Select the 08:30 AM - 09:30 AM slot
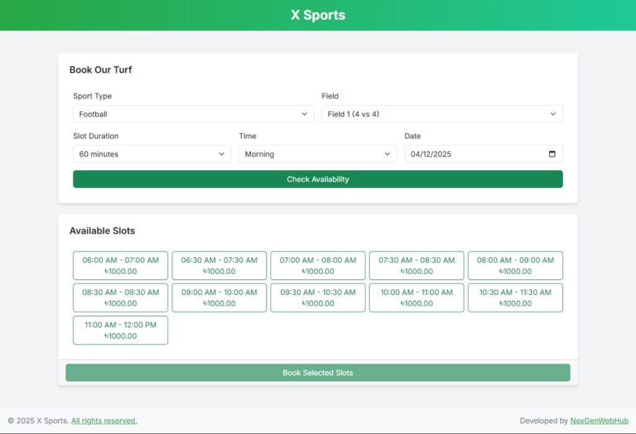This screenshot has height=434, width=636. point(120,298)
